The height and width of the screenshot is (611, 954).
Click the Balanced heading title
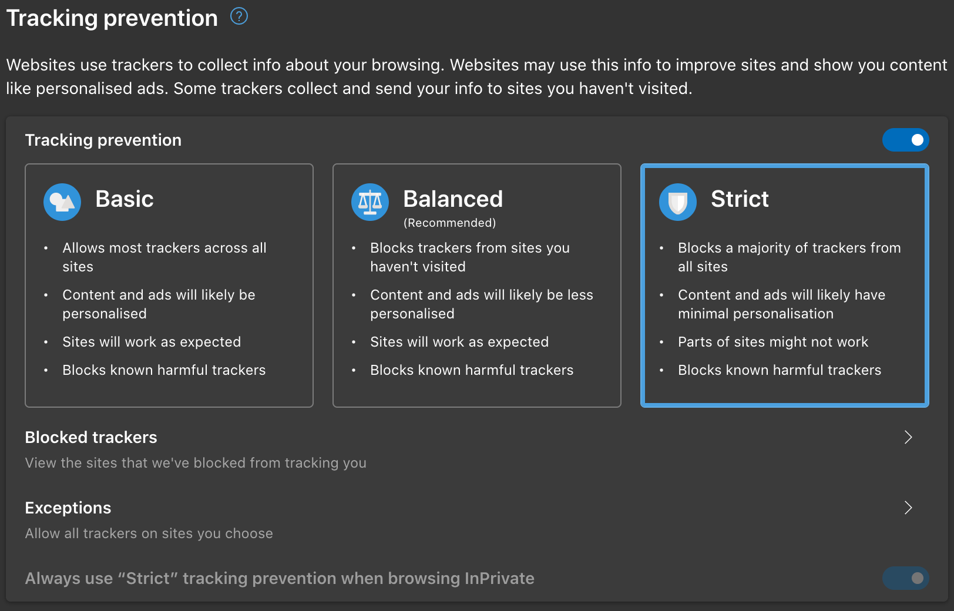coord(453,199)
